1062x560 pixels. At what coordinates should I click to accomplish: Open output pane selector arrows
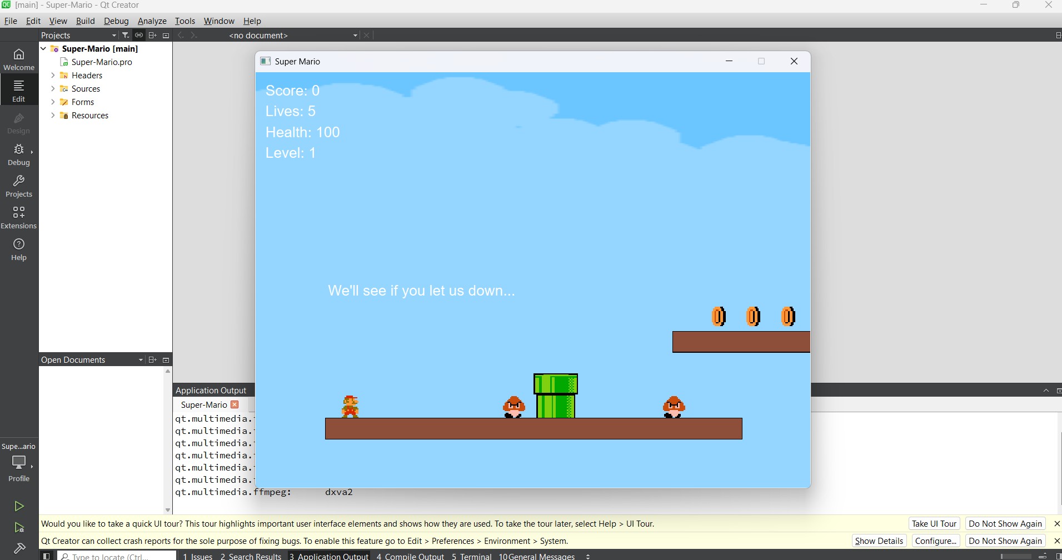(x=588, y=556)
